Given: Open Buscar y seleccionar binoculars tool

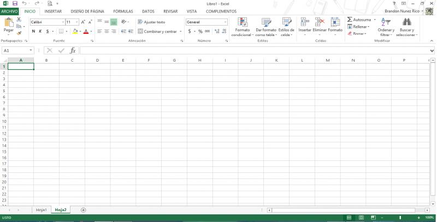Looking at the screenshot, I should [406, 26].
